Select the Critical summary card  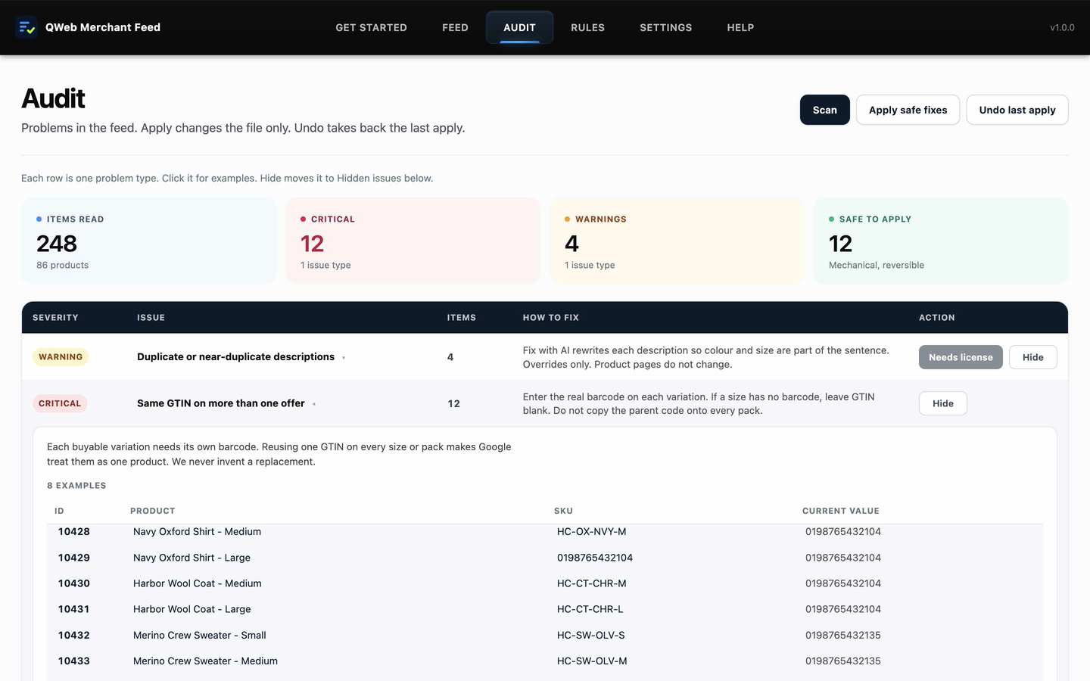click(413, 241)
